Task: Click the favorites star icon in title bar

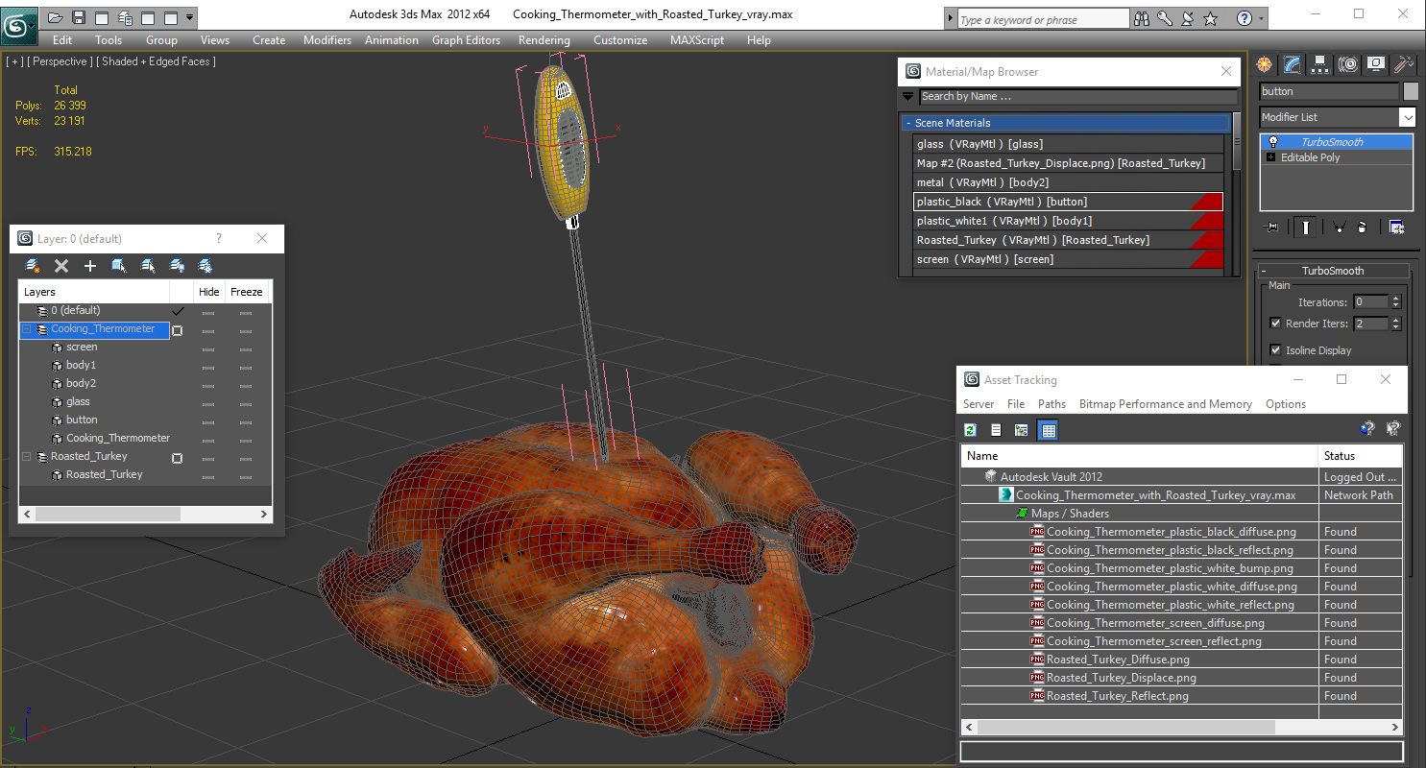Action: coord(1211,18)
